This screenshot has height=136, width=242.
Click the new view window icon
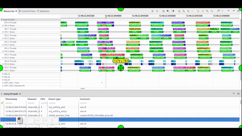tap(219, 11)
